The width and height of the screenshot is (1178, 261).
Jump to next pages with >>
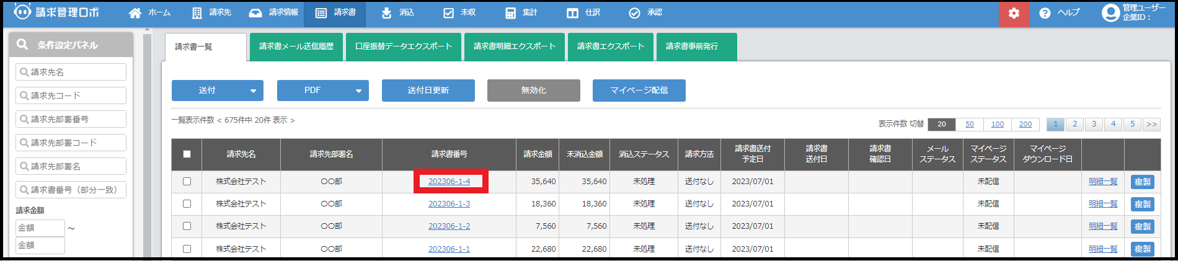tap(1151, 124)
